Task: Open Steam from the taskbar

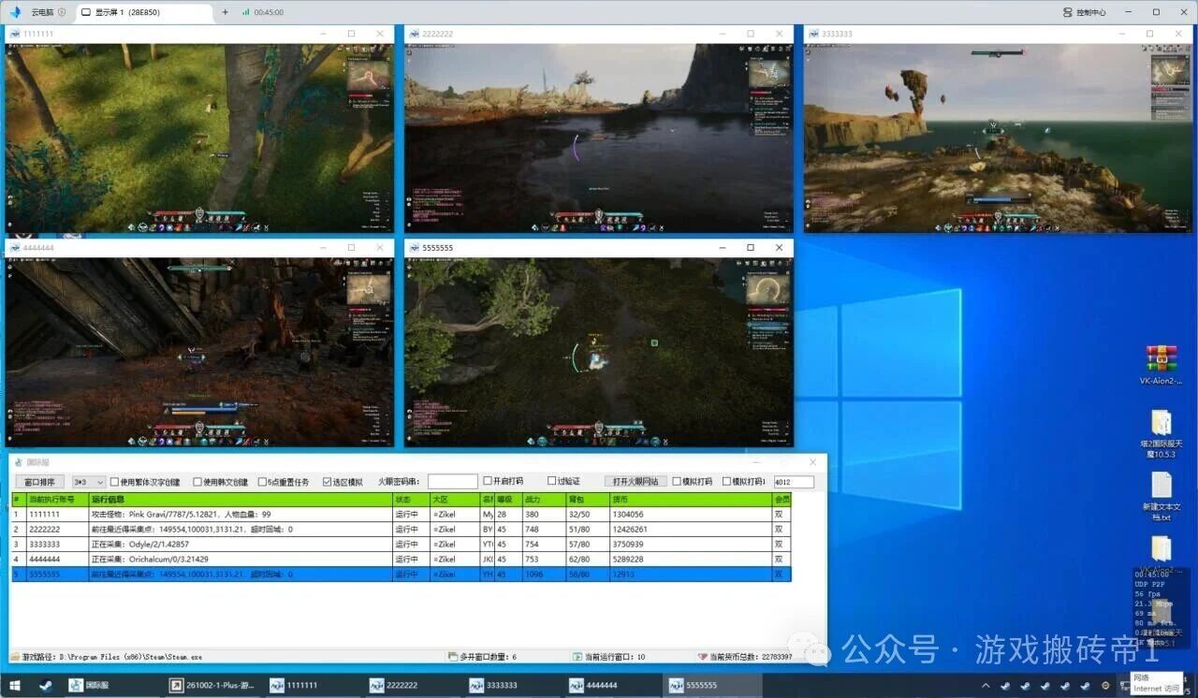Action: click(46, 685)
